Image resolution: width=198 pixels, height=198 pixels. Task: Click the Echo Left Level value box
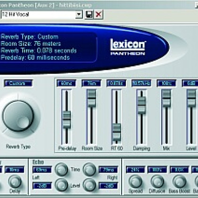coord(42,186)
